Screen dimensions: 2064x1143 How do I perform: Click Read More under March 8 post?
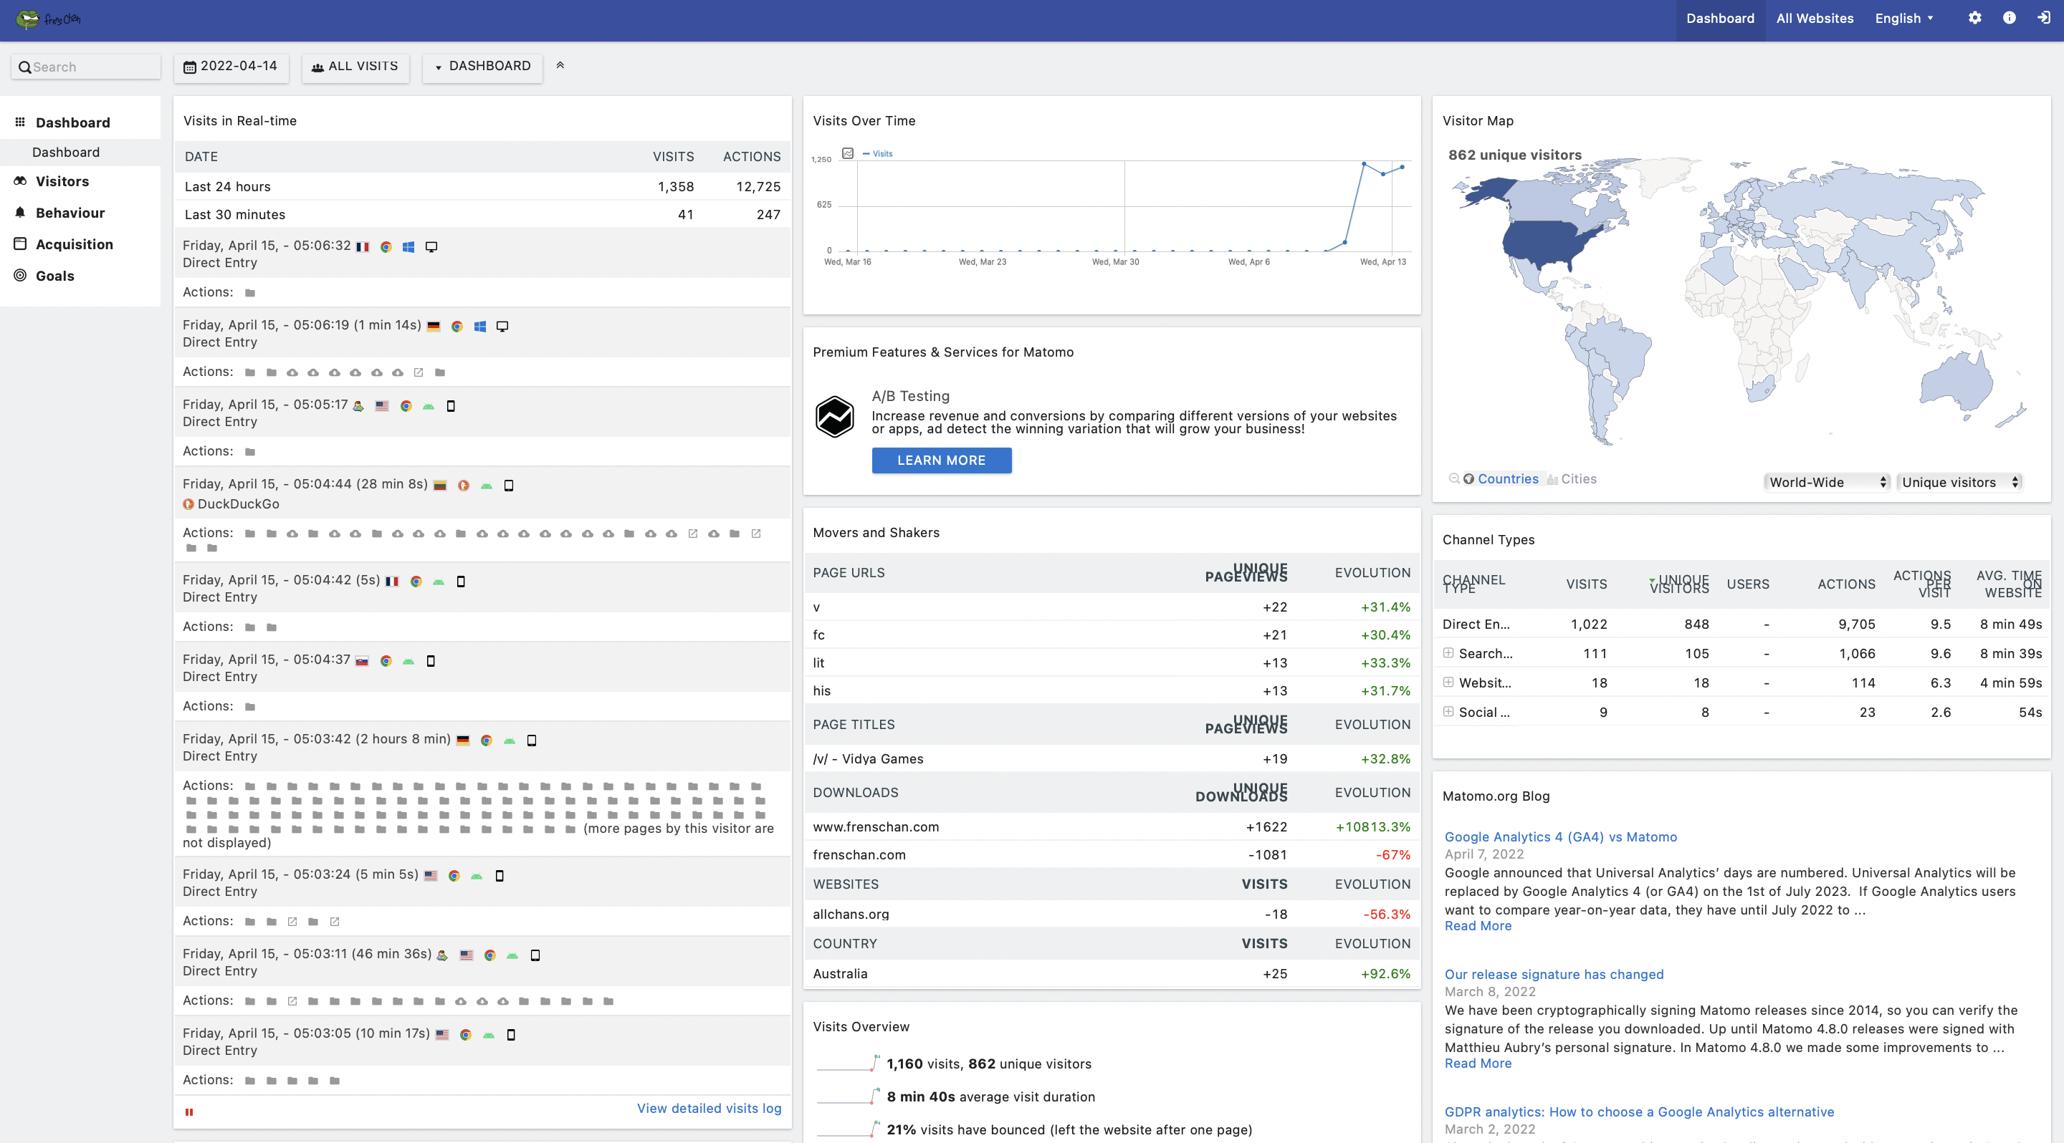(x=1478, y=1063)
